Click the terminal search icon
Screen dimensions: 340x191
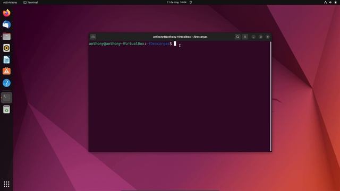237,37
